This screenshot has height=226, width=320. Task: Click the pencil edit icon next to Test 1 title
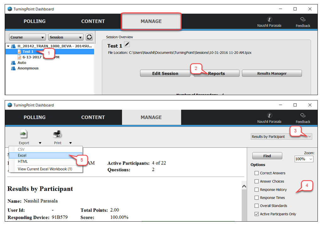(x=127, y=44)
